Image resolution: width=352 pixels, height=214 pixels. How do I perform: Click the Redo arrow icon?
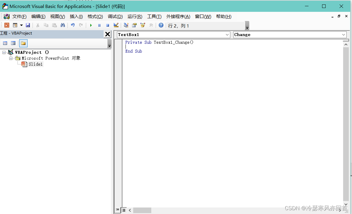click(81, 25)
